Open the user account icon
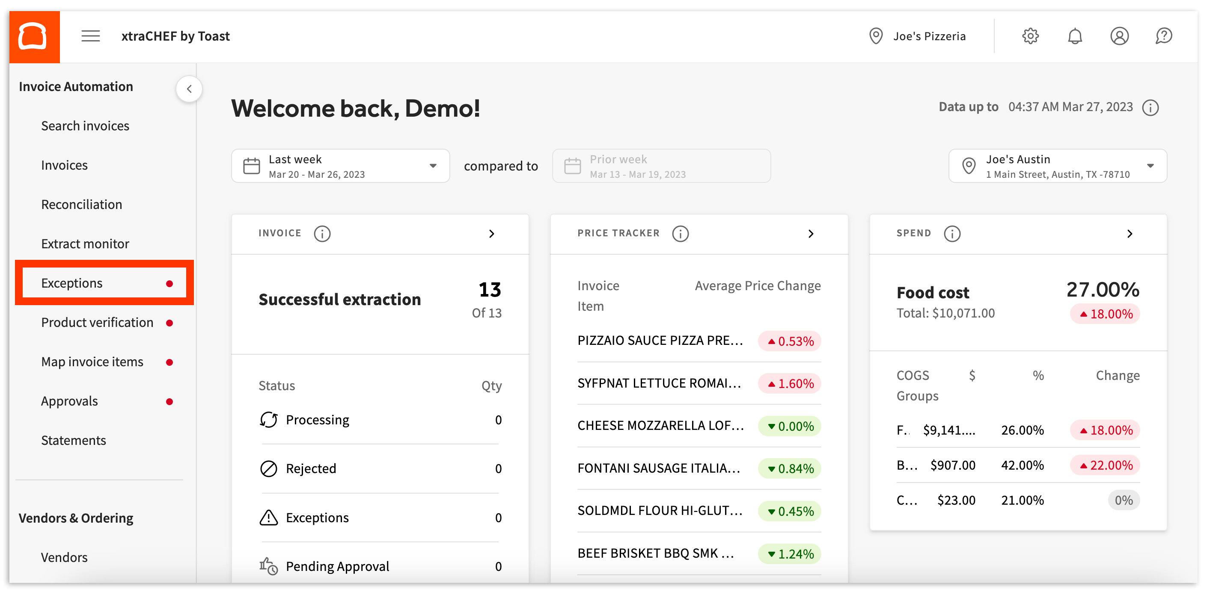This screenshot has width=1207, height=594. pos(1119,36)
